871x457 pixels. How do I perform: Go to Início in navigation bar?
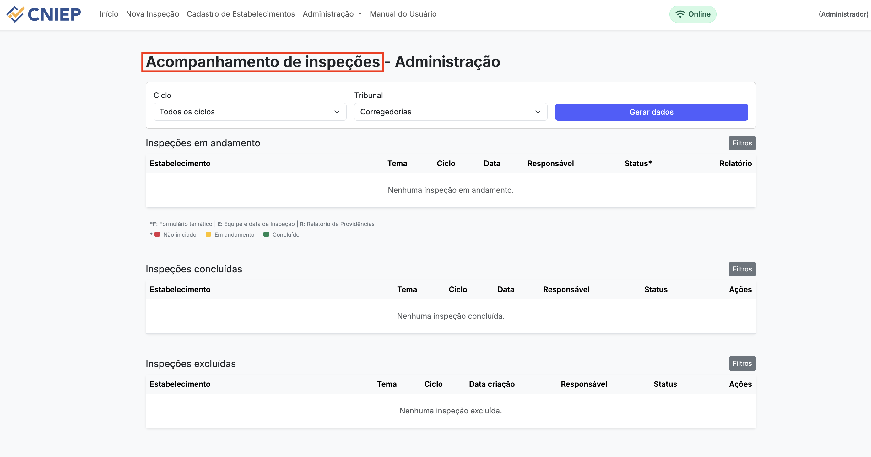(x=109, y=14)
